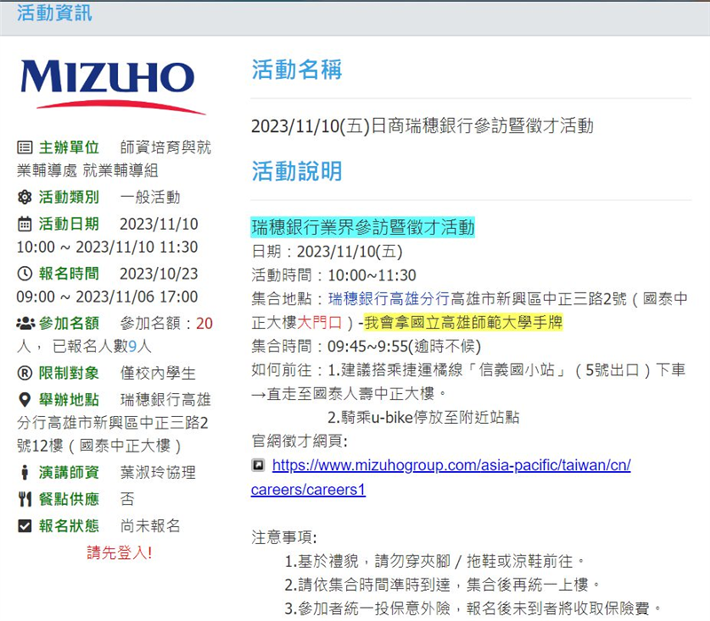
Task: Click the cyan highlighted 瑞穗銀行業界參訪暨徵才活動 text
Action: [x=363, y=227]
